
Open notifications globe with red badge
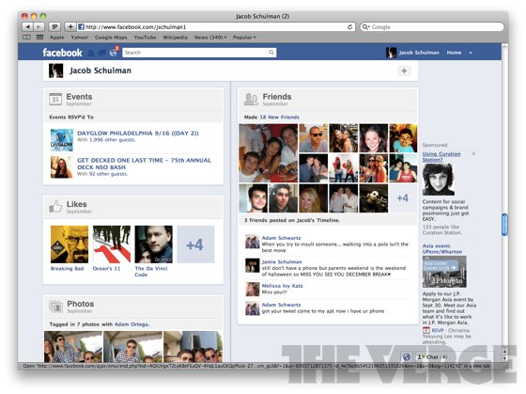point(114,53)
